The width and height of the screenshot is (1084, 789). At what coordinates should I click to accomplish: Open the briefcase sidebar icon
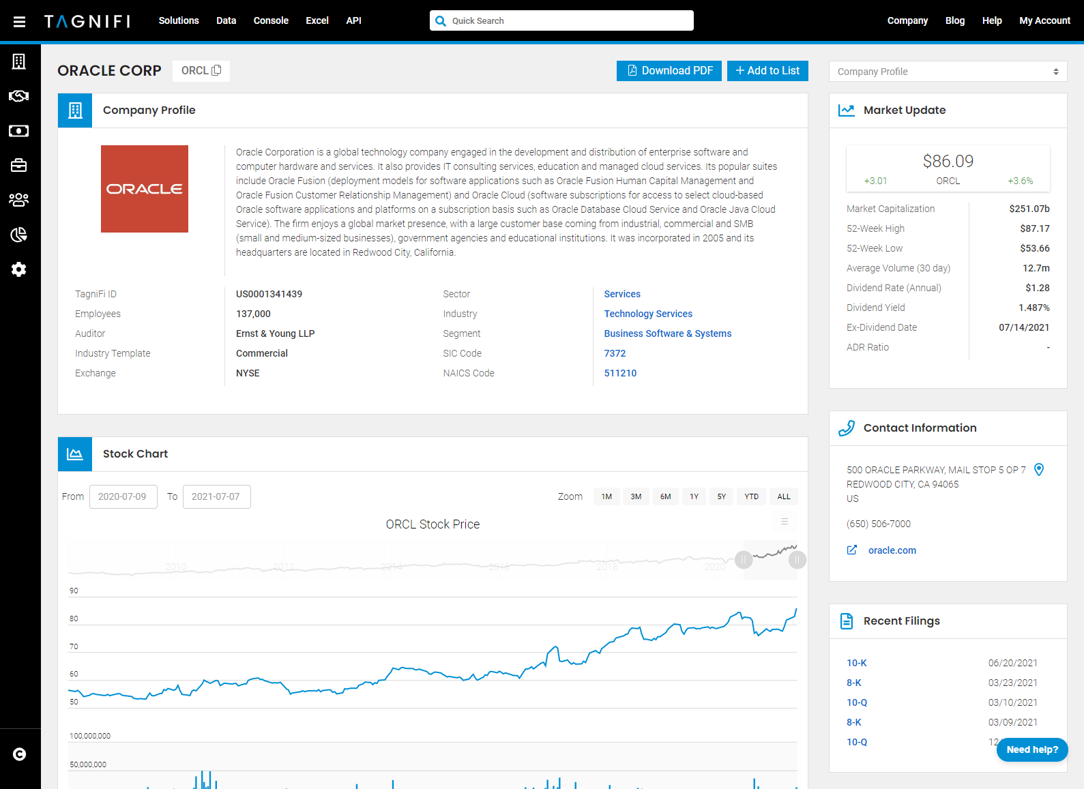[19, 166]
